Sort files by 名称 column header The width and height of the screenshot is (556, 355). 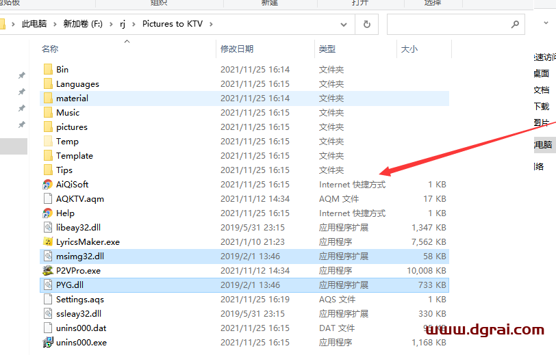(x=49, y=49)
